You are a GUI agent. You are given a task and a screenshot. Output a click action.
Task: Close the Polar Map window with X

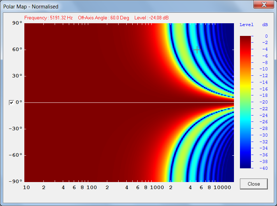(x=264, y=5)
